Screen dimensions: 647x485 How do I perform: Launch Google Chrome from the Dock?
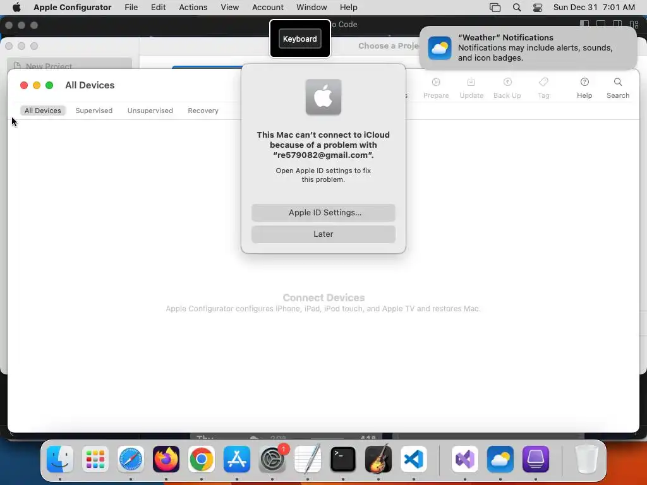[x=202, y=459]
